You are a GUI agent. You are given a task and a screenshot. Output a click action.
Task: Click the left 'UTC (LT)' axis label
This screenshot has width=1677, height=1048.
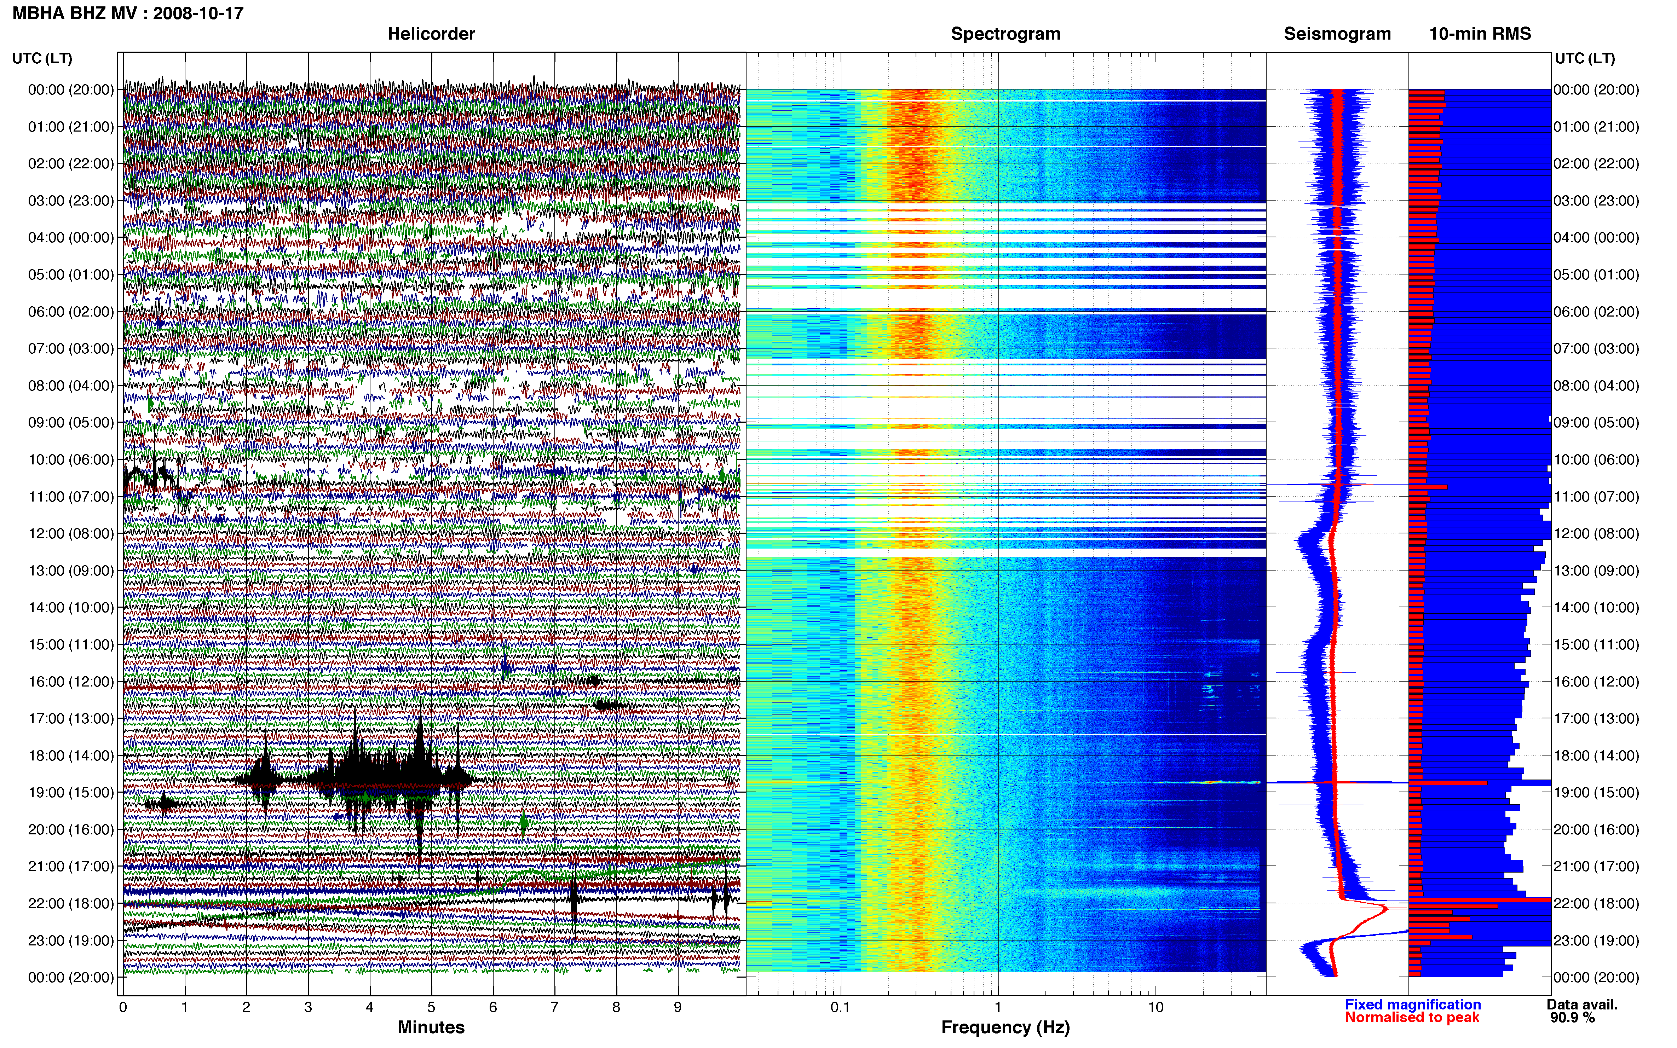[x=42, y=58]
